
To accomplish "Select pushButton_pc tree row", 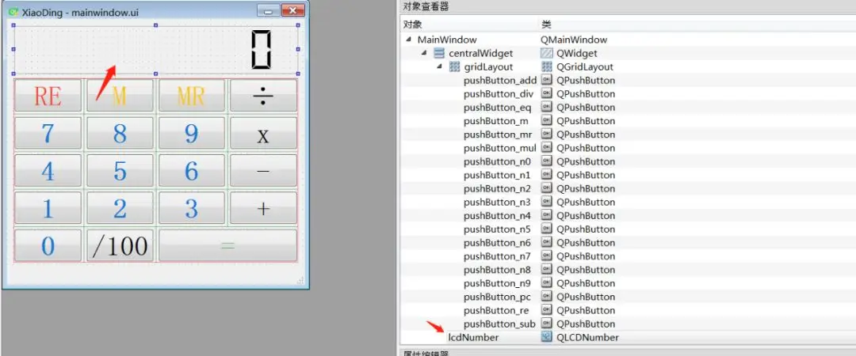I will (497, 297).
